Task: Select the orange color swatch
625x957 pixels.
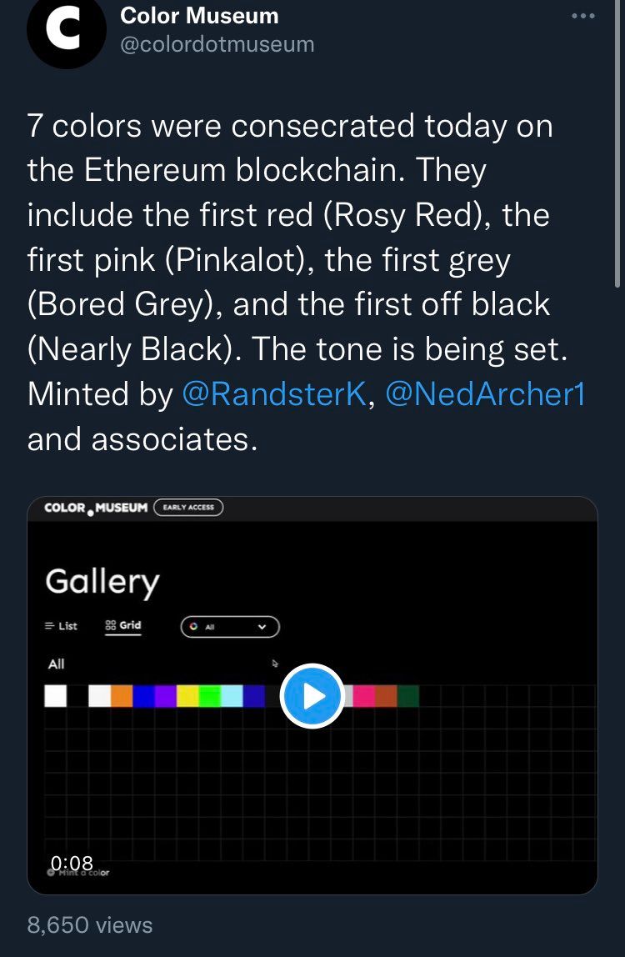Action: coord(122,696)
